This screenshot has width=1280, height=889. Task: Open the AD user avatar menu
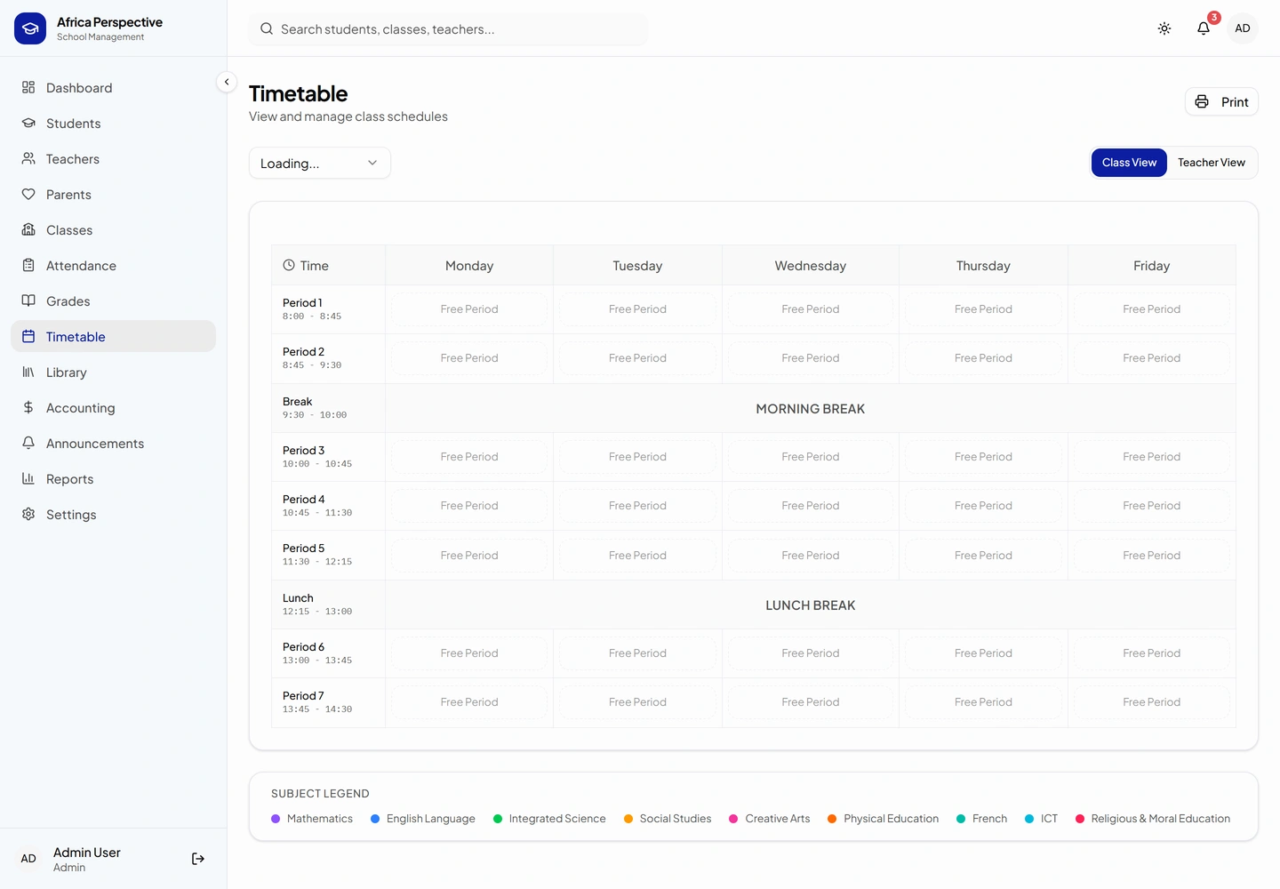(x=1243, y=28)
